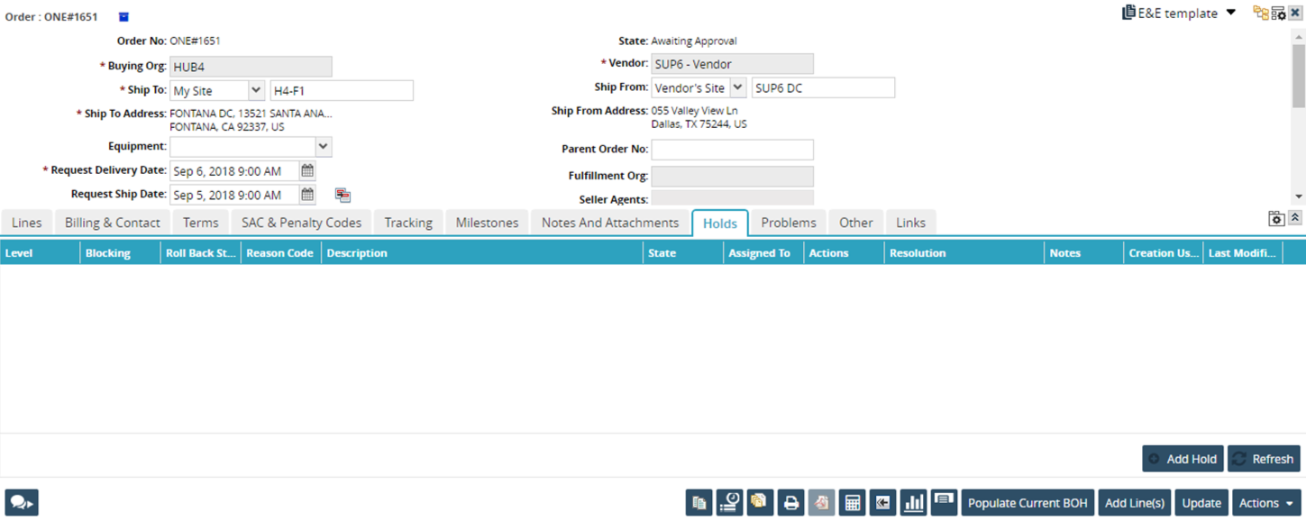Click the blue icon beside Order ONE#1651 title
Screen dimensions: 1306x521
pos(123,17)
